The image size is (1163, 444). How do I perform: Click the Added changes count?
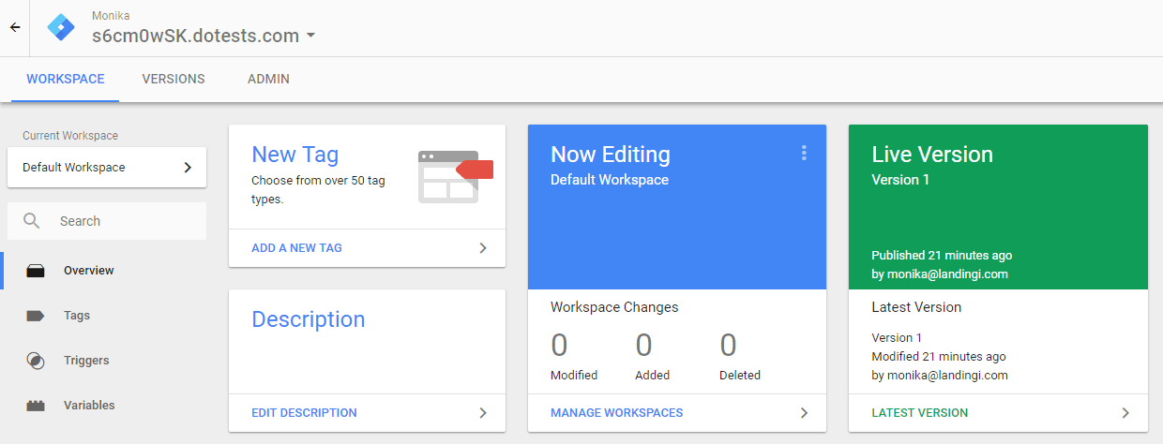643,346
